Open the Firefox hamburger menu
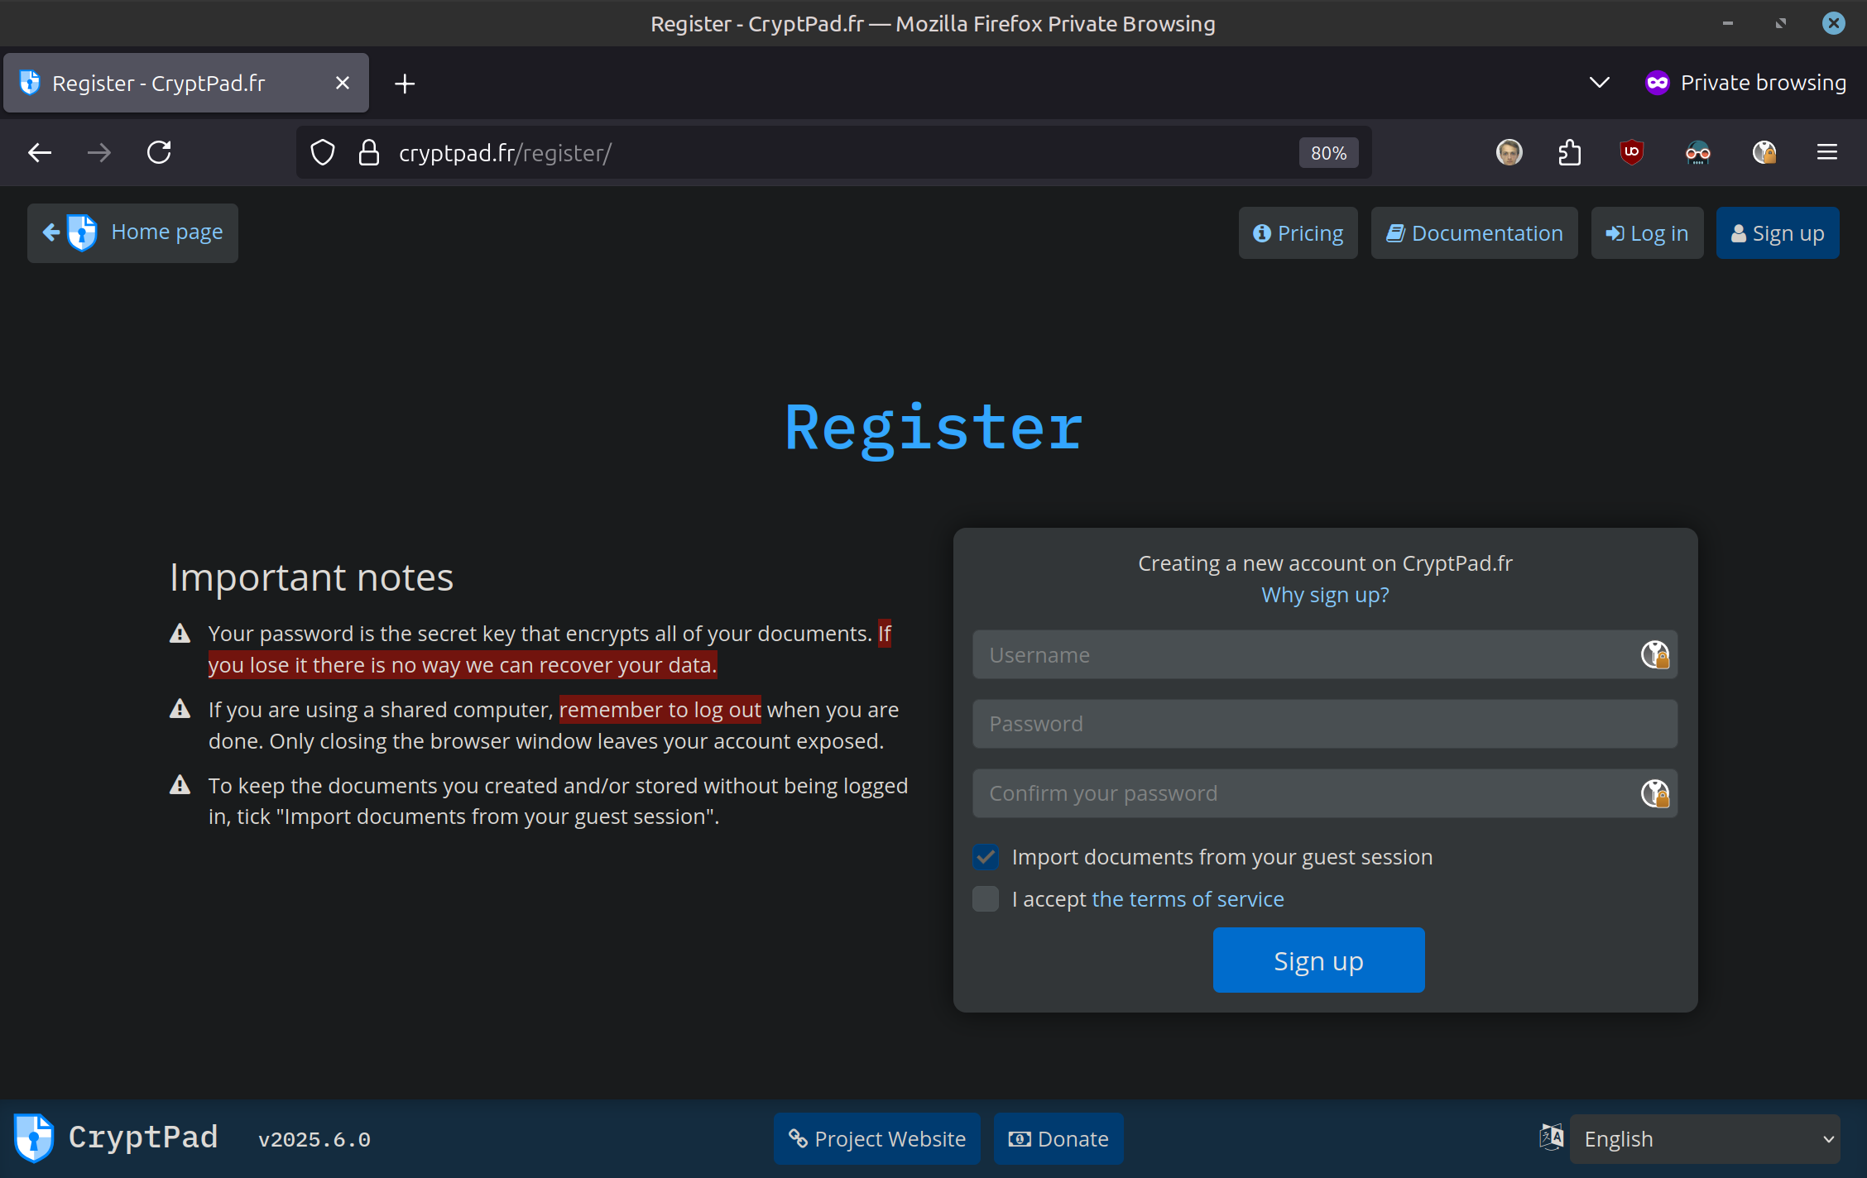Image resolution: width=1867 pixels, height=1178 pixels. (x=1827, y=152)
